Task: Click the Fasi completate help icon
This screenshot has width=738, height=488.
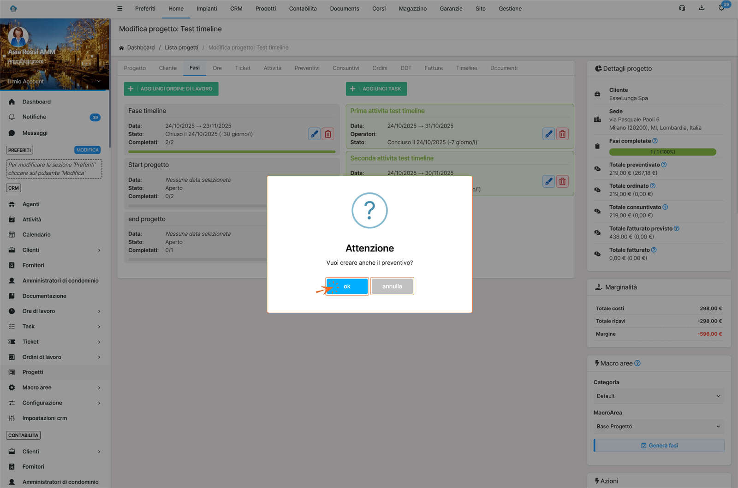Action: tap(655, 141)
